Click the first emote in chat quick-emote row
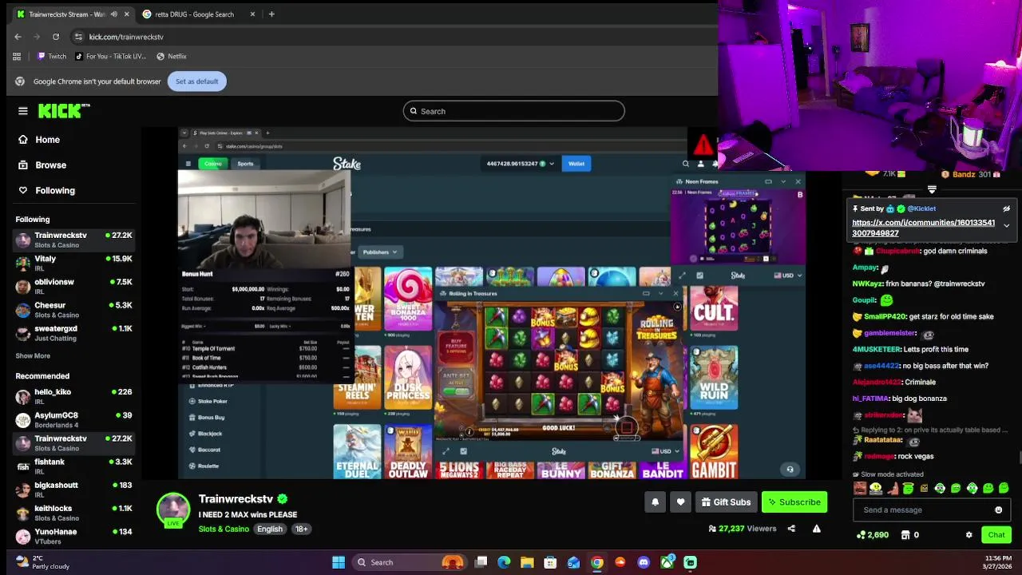The image size is (1022, 575). coord(860,488)
